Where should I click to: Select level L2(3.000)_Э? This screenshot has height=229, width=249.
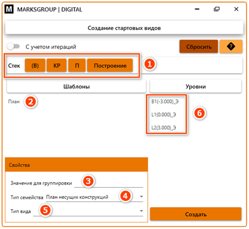[164, 128]
